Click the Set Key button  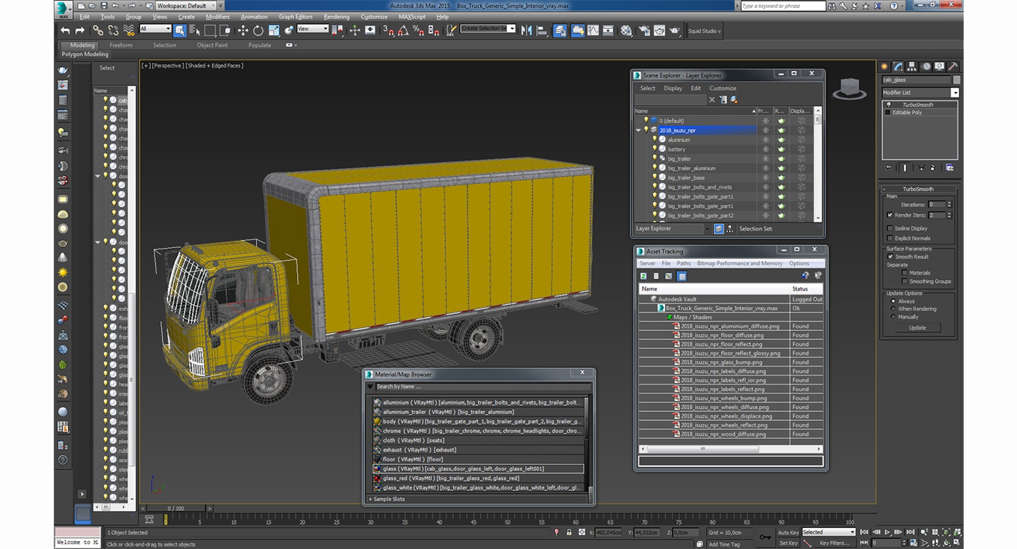[x=788, y=543]
